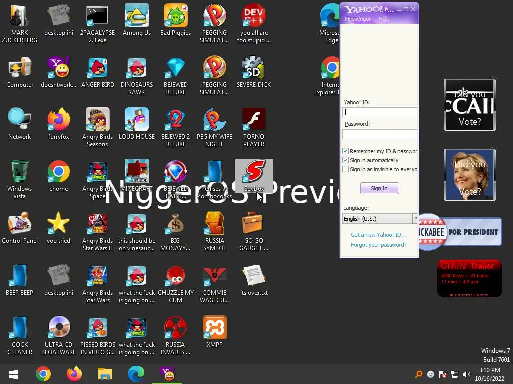Open the Control Panel desktop icon
Viewport: 513px width, 384px height.
(x=20, y=228)
